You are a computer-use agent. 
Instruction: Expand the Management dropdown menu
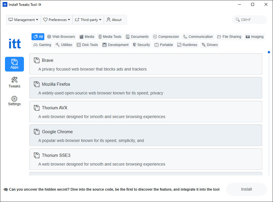coord(23,20)
